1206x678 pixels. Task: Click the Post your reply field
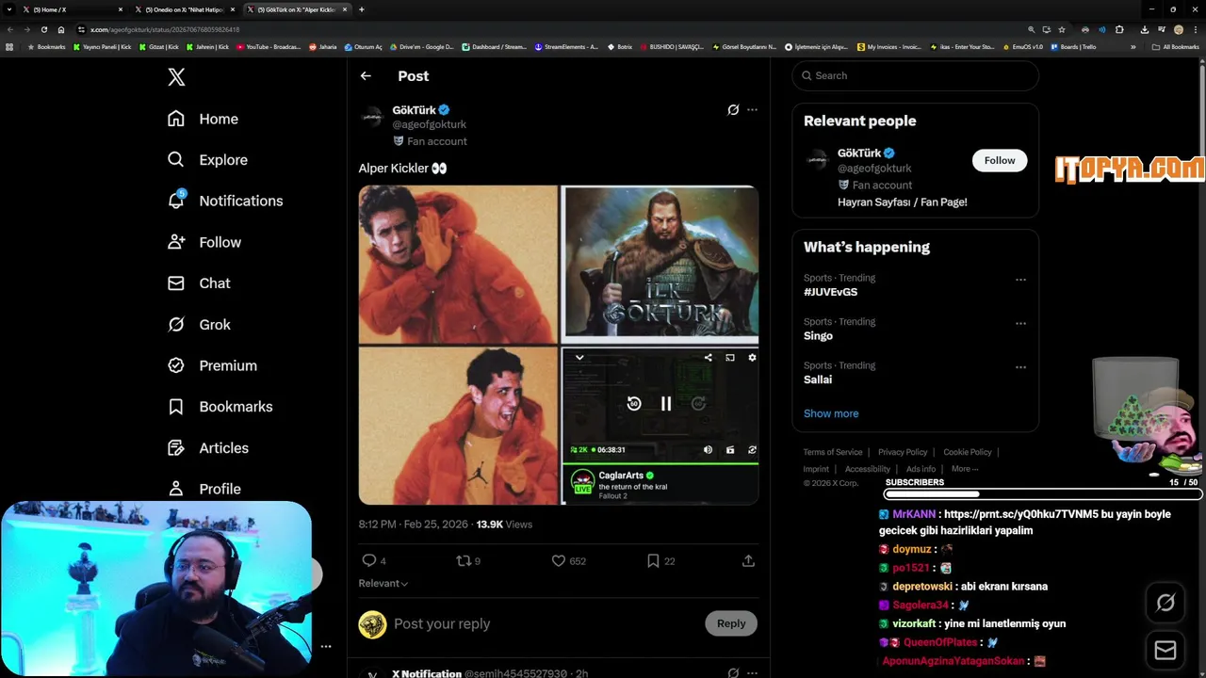click(542, 623)
